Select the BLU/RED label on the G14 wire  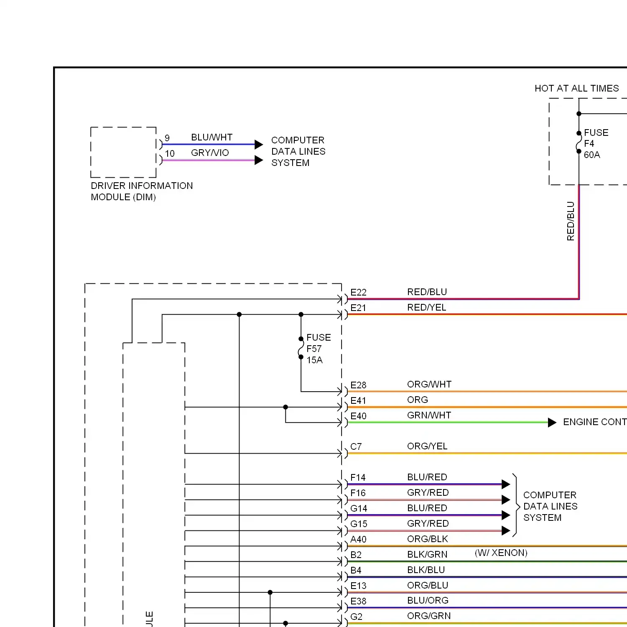point(427,508)
